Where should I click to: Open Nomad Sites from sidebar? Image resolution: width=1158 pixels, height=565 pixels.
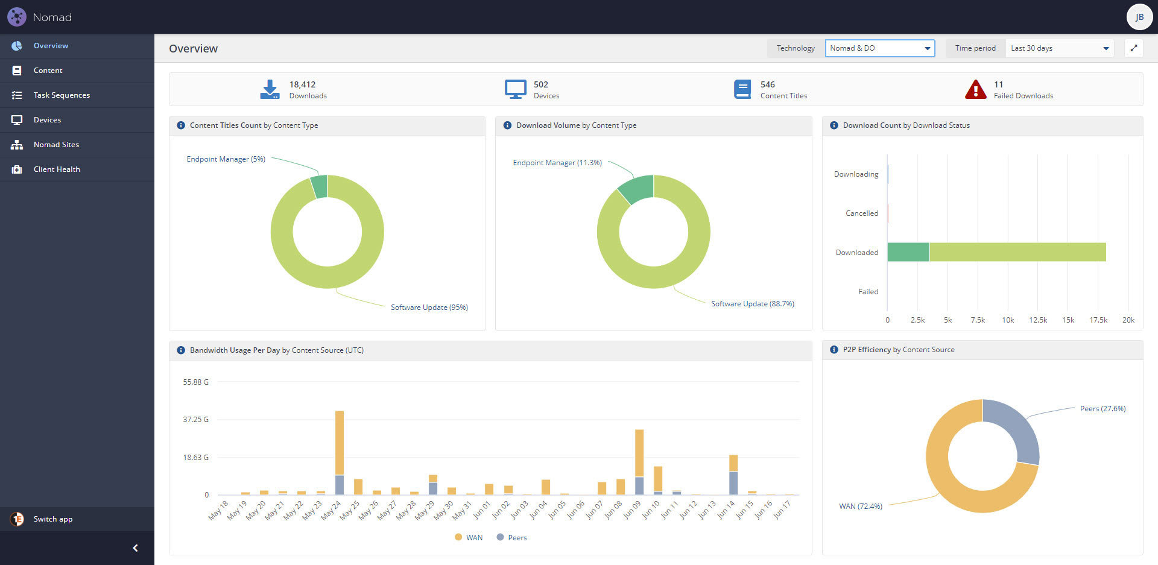click(x=56, y=145)
